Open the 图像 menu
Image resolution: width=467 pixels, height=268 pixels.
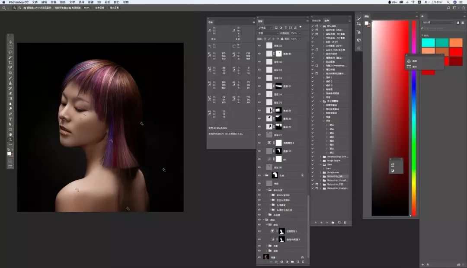click(54, 2)
